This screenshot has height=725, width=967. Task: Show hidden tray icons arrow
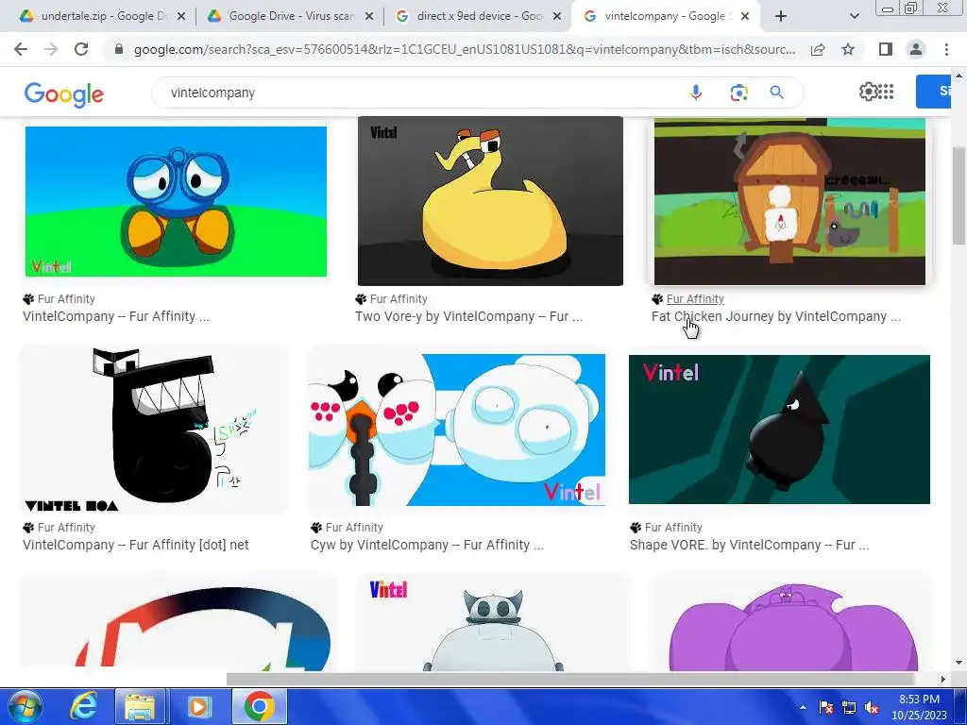coord(803,708)
